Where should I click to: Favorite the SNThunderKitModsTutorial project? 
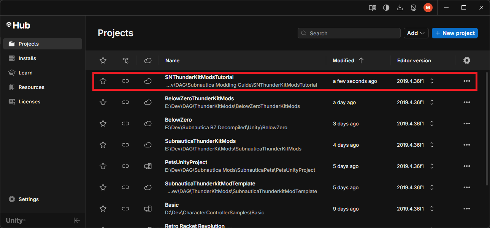pos(103,81)
